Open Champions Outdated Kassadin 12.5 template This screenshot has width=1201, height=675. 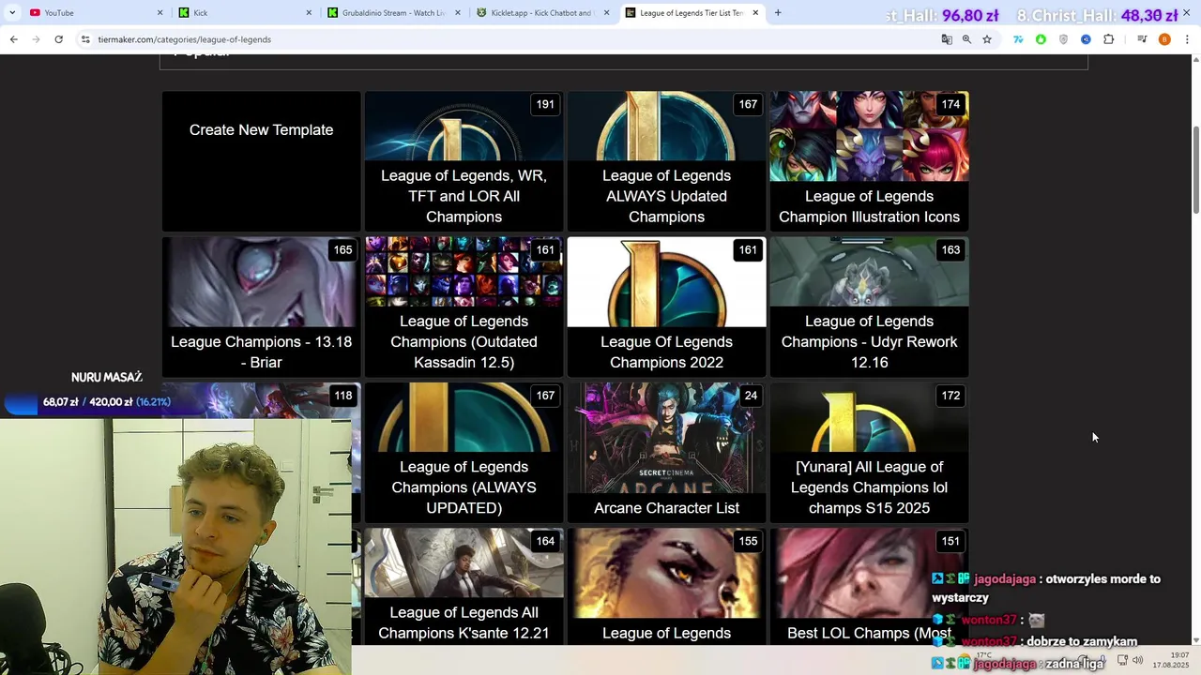(x=464, y=307)
